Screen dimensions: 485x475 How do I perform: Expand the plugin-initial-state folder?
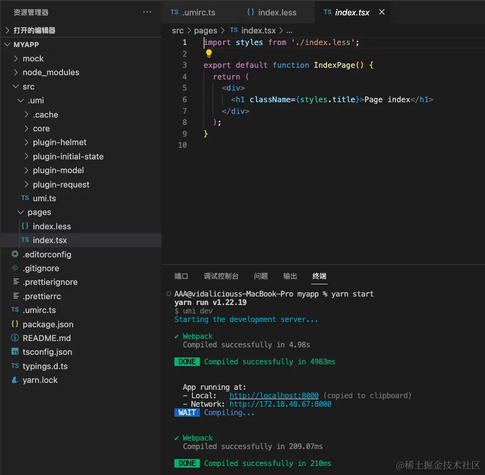pos(27,156)
